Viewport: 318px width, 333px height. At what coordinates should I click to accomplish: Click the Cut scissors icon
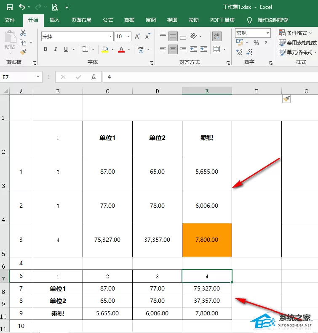pos(23,33)
